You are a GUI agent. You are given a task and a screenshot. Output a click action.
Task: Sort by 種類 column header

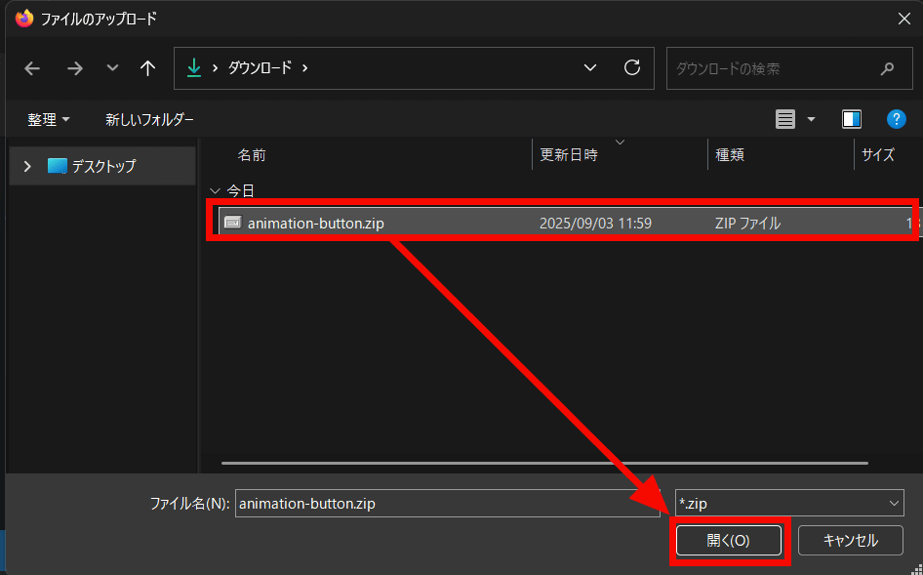[x=730, y=155]
